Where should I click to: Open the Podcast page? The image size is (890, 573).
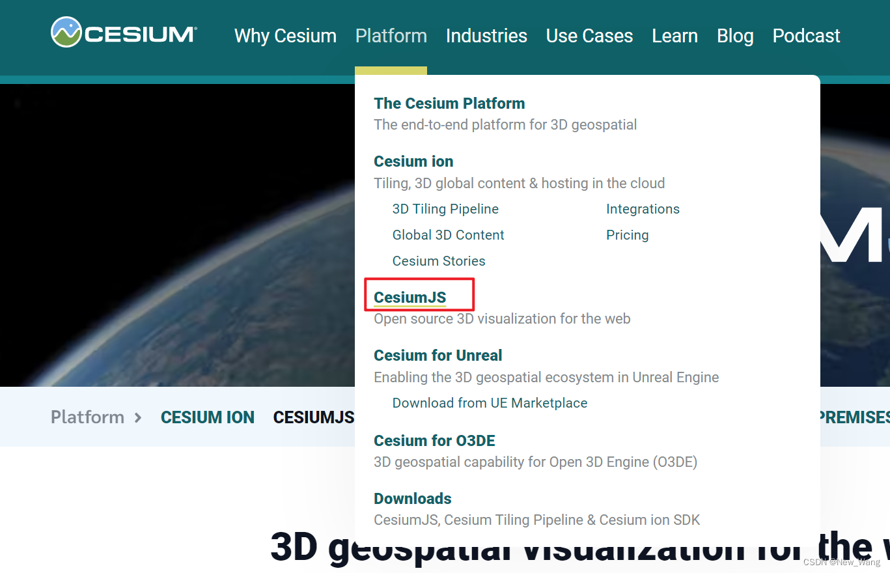(x=805, y=36)
